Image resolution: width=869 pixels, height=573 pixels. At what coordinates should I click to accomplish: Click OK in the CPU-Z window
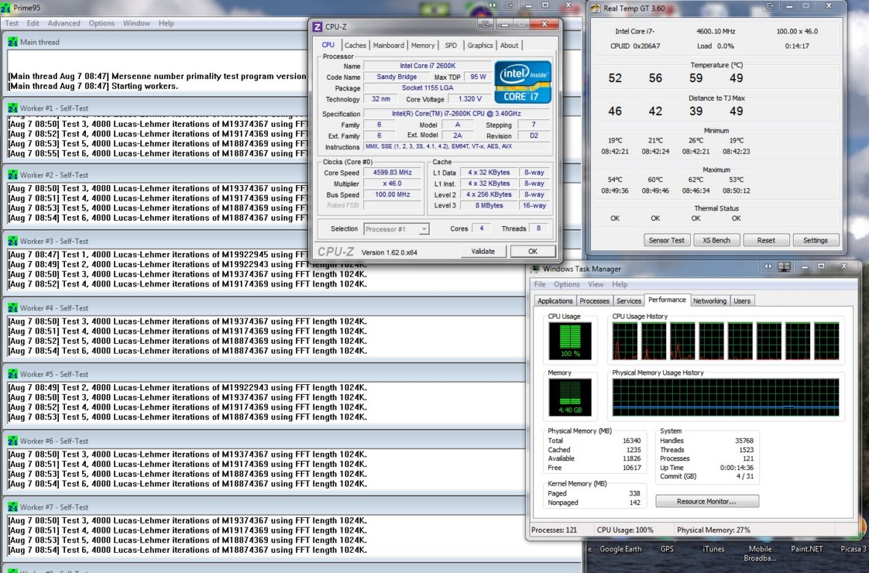tap(533, 251)
